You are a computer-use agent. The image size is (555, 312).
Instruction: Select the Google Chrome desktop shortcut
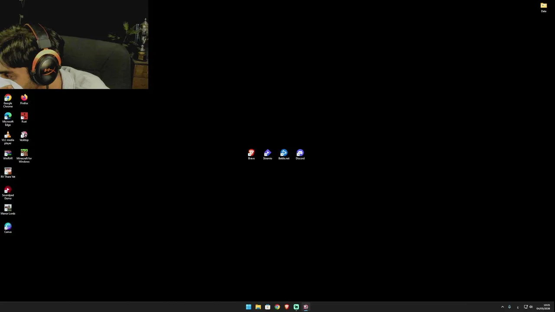coord(8,101)
